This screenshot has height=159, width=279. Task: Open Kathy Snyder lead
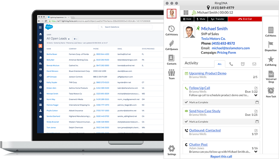pyautogui.click(x=52, y=83)
